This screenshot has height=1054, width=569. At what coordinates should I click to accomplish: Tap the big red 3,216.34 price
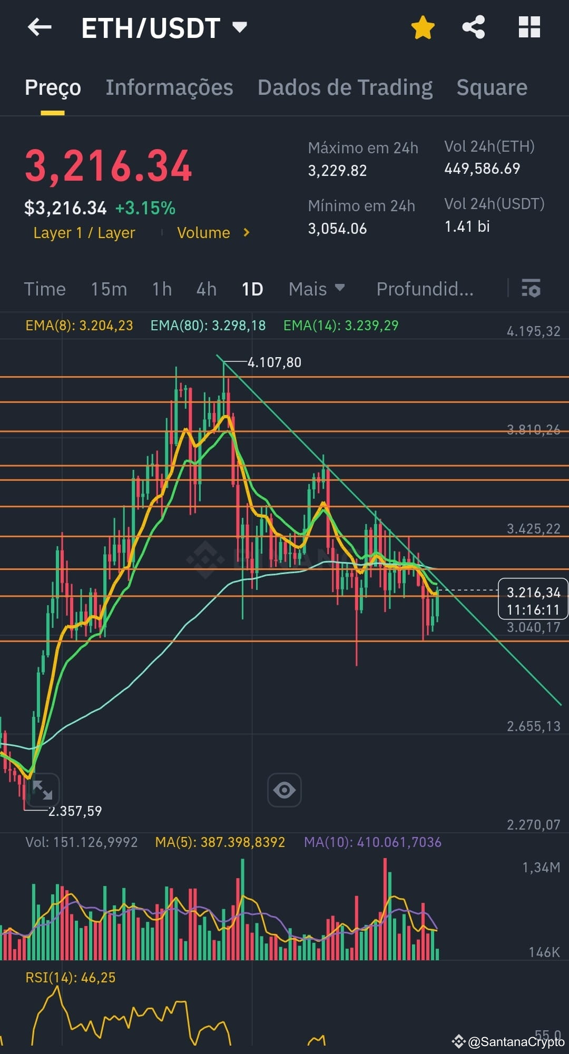click(109, 166)
